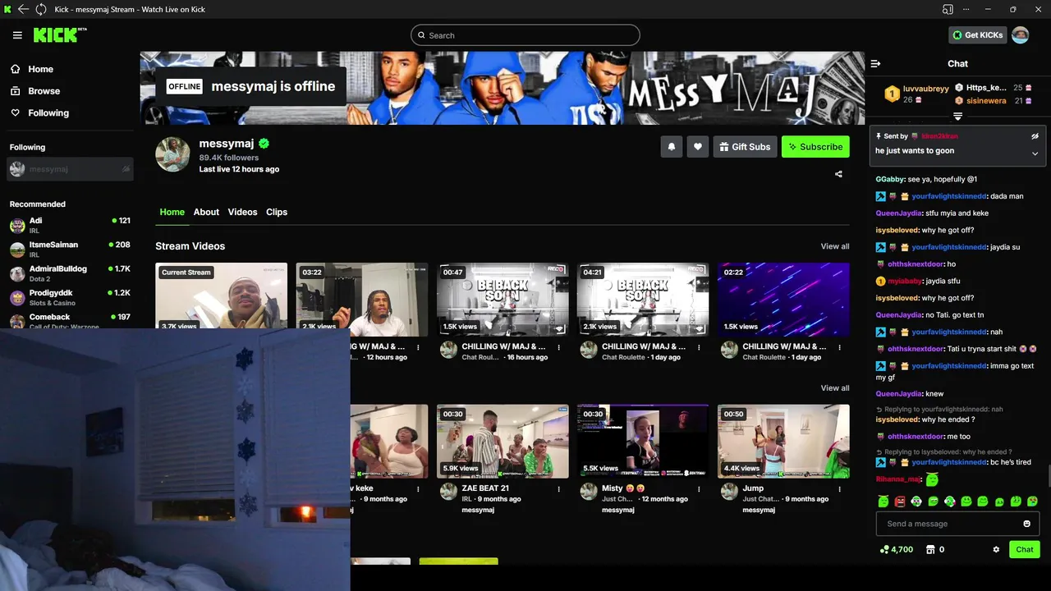The image size is (1051, 591).
Task: Open recommended channel ItsmeSaiman
Action: [x=70, y=250]
